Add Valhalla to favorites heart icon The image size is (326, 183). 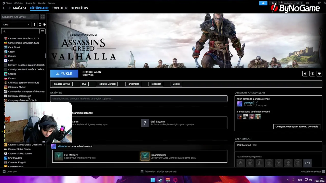(319, 73)
